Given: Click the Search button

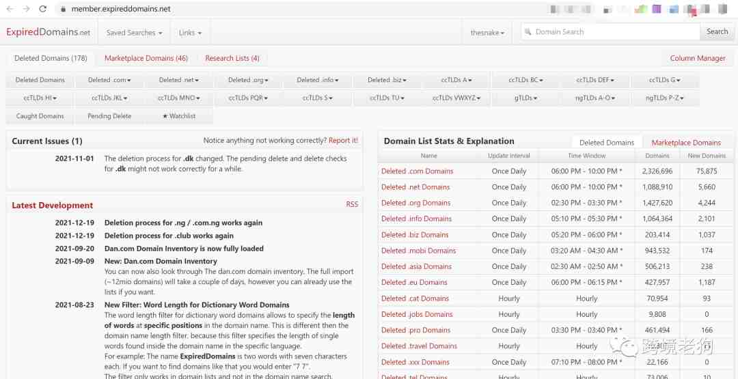Looking at the screenshot, I should click(717, 32).
